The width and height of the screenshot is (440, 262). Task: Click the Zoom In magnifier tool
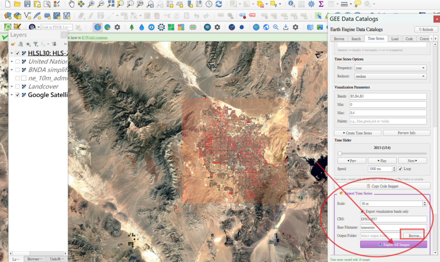(91, 4)
